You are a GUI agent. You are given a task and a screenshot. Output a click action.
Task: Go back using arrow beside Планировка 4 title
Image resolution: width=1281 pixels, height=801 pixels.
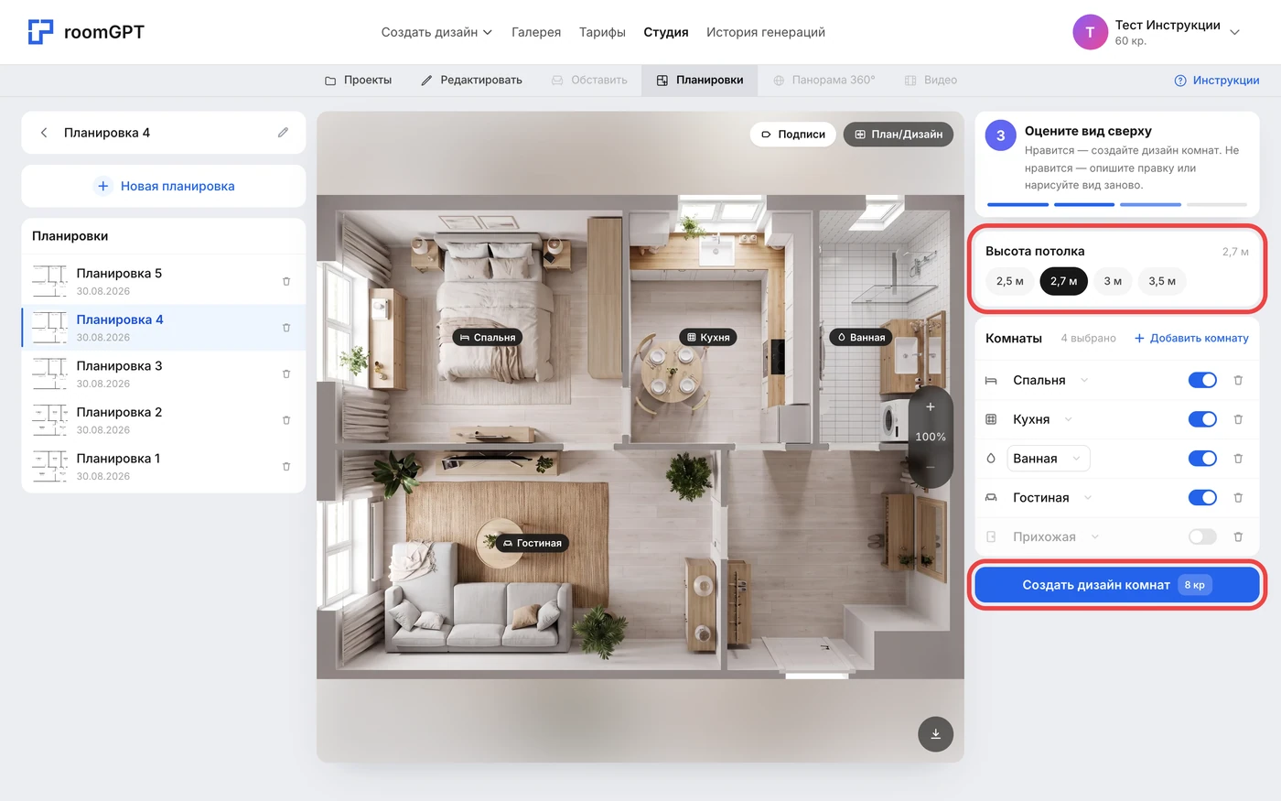[44, 133]
